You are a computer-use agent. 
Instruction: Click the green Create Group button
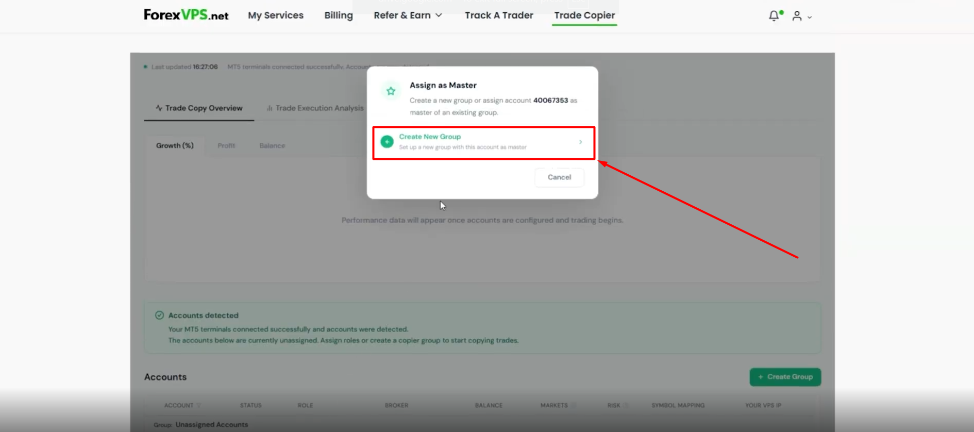coord(785,377)
